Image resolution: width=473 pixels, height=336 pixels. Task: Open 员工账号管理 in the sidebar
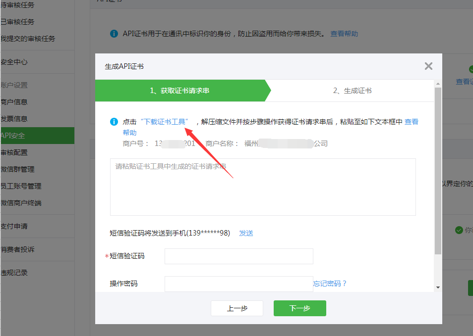tap(21, 186)
